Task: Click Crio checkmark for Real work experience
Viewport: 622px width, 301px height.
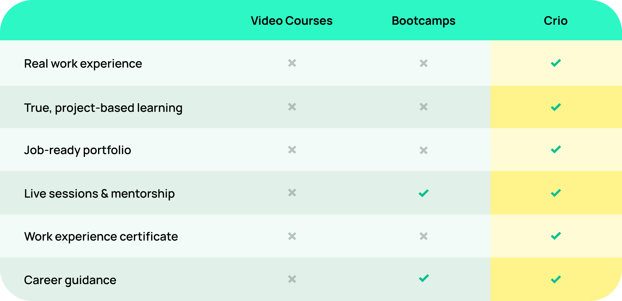Action: tap(556, 63)
